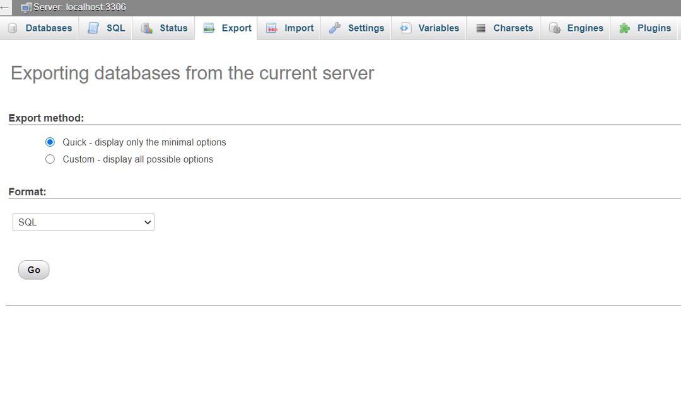Select the Quick export method radio button

[x=50, y=142]
